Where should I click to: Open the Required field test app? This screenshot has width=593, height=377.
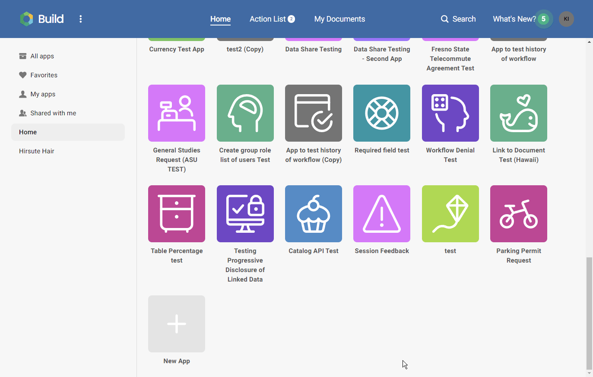pyautogui.click(x=381, y=113)
